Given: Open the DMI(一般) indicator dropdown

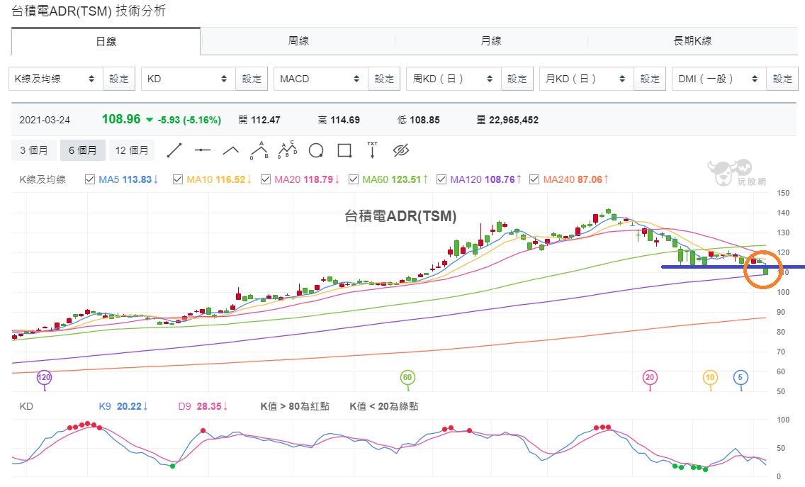Looking at the screenshot, I should [x=719, y=79].
